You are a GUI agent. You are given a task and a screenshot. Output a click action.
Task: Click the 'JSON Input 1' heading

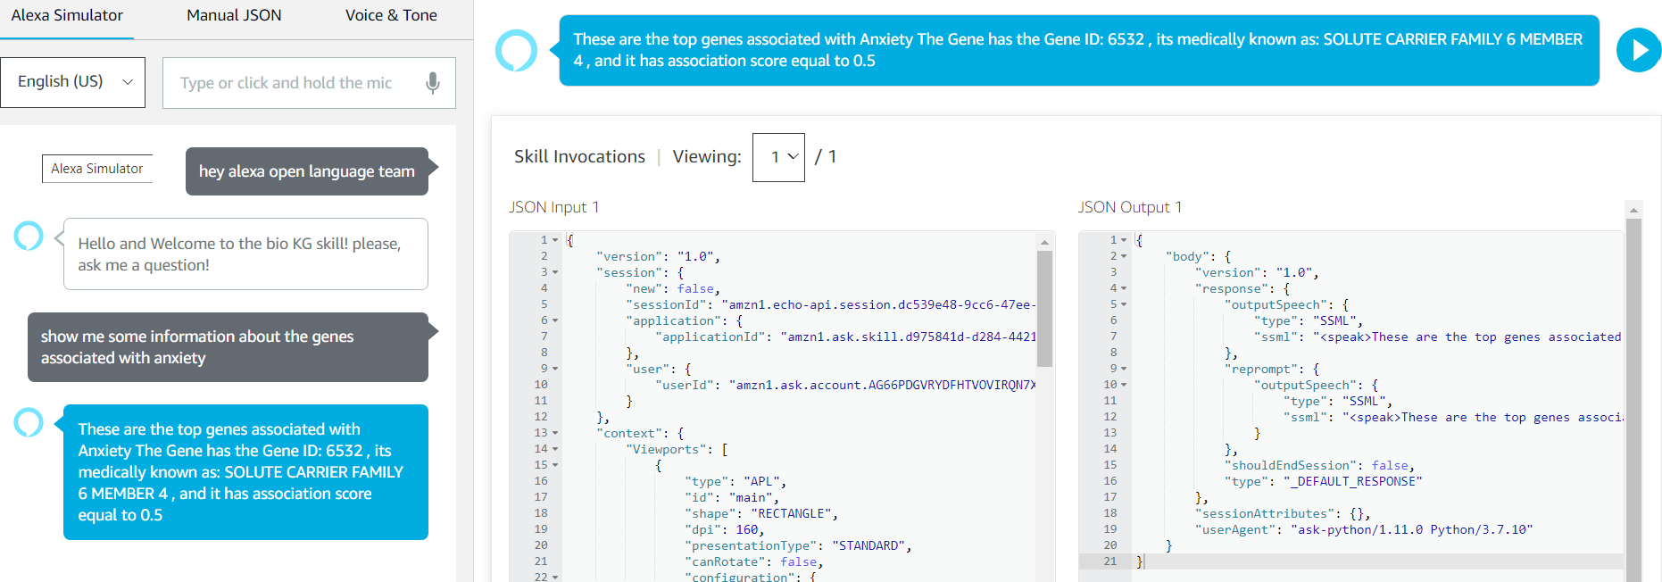553,207
